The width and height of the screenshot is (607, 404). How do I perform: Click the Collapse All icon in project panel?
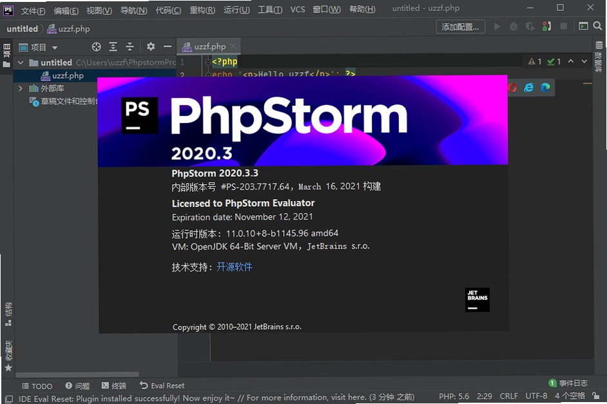click(x=130, y=47)
